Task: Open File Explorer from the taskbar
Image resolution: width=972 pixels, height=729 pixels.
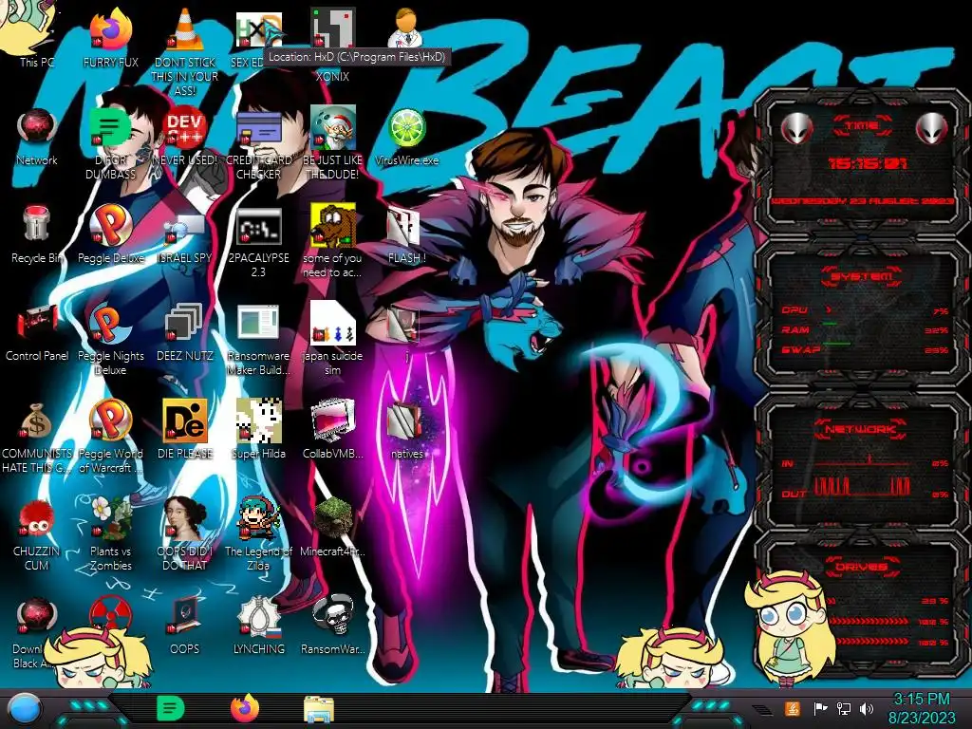Action: (319, 708)
